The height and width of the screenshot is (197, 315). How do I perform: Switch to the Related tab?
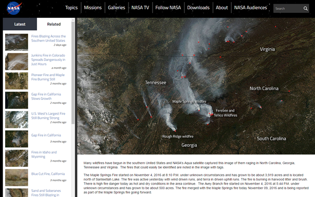tap(54, 24)
